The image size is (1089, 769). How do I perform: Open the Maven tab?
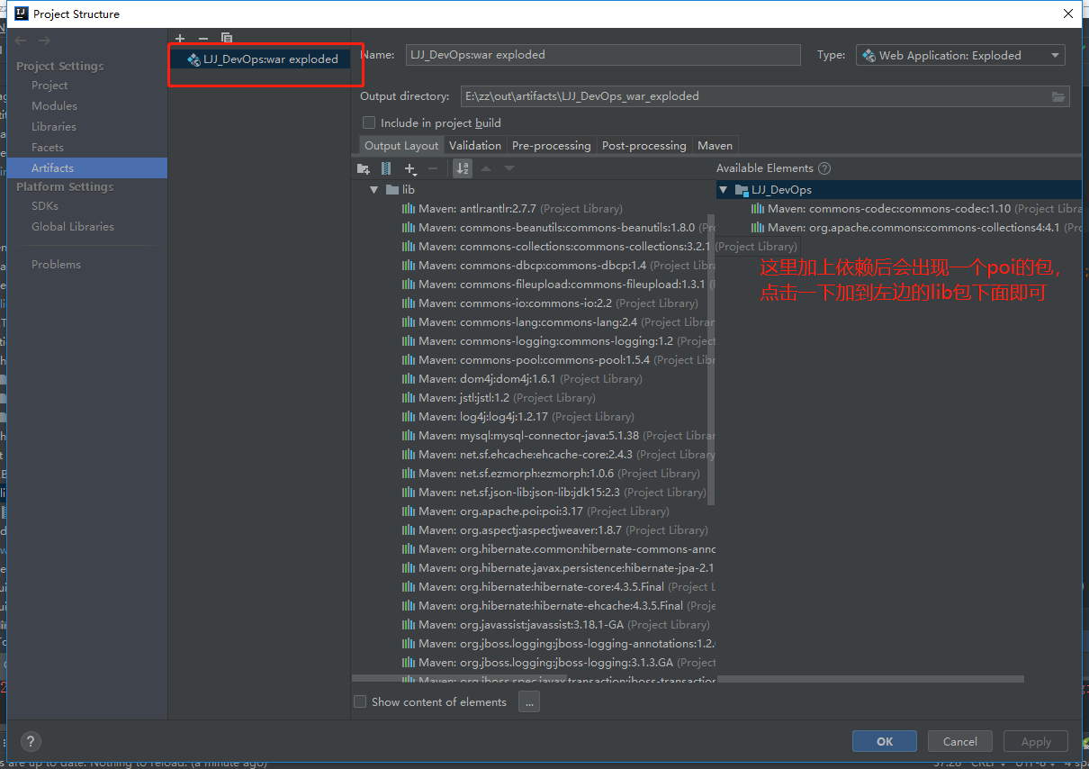tap(715, 145)
